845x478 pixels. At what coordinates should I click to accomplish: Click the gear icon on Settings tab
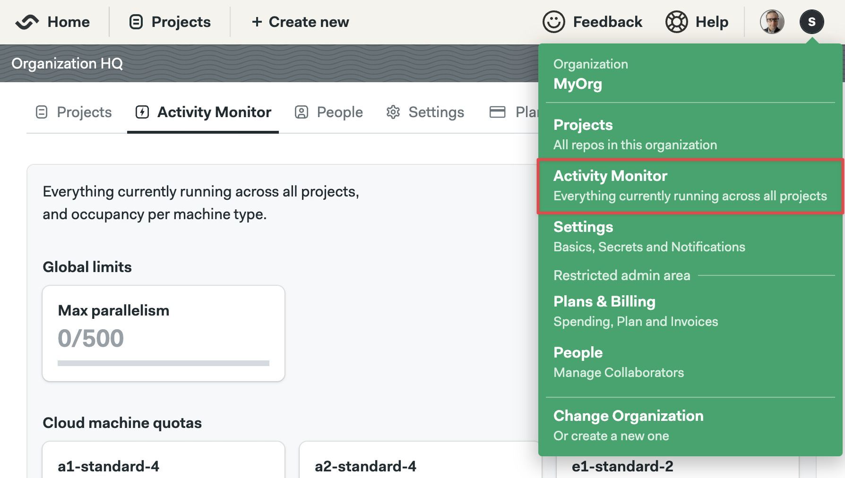click(393, 112)
